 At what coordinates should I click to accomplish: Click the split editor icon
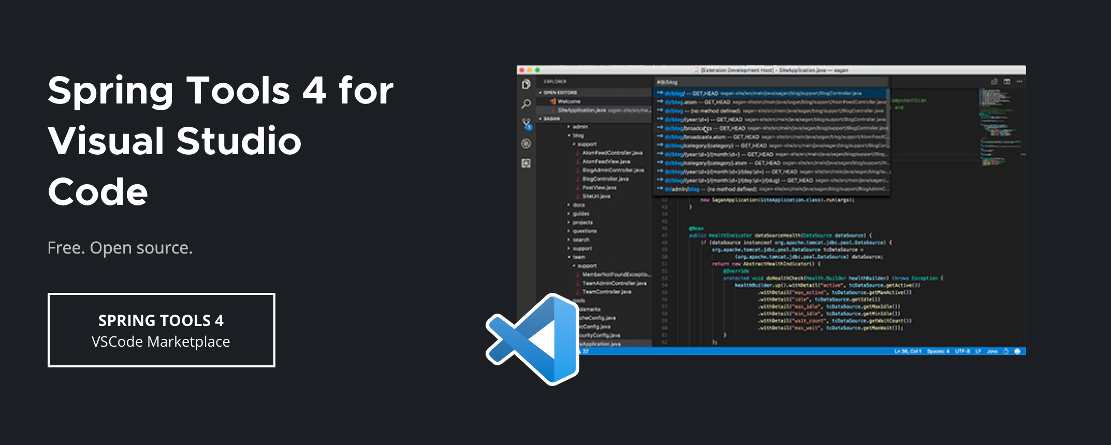pos(1007,82)
